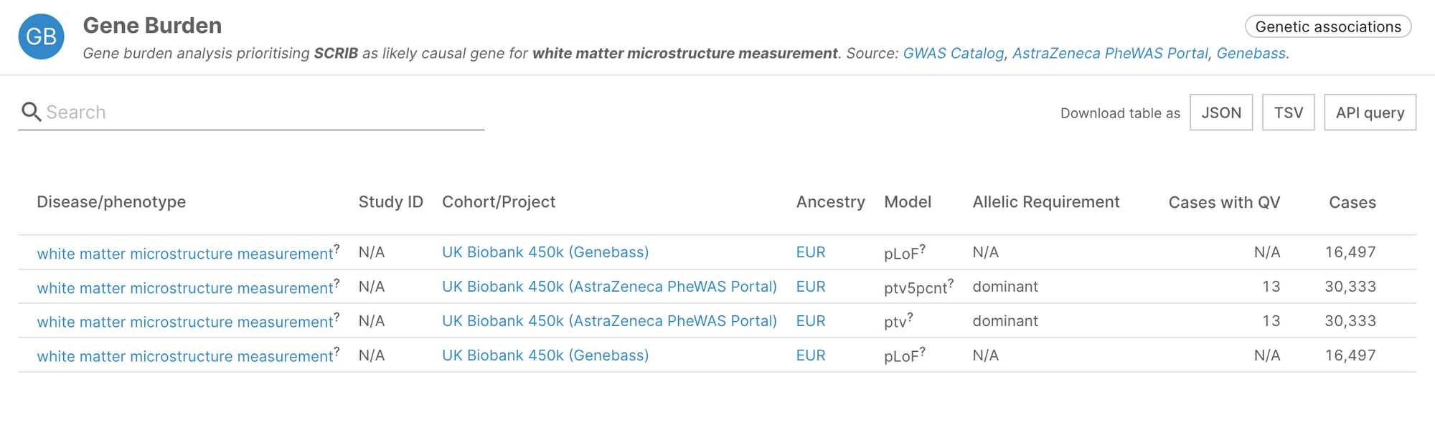This screenshot has height=440, width=1435.
Task: Download table as TSV
Action: coord(1288,113)
